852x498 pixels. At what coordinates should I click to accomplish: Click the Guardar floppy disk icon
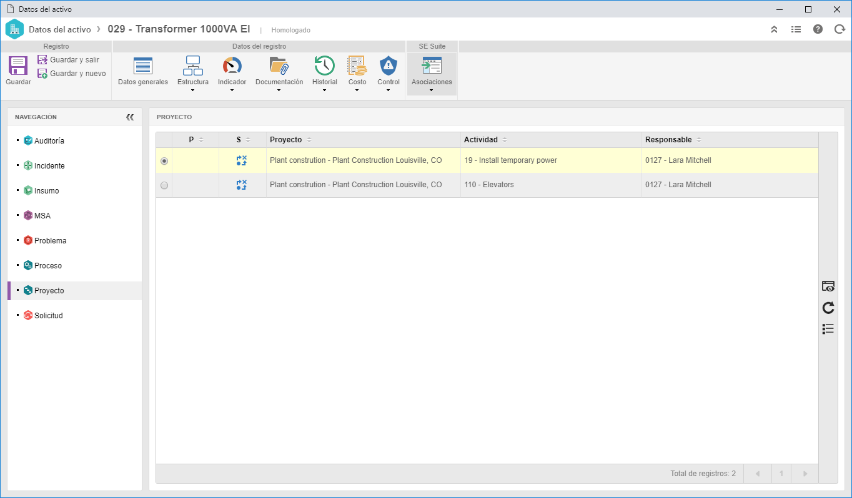[18, 66]
